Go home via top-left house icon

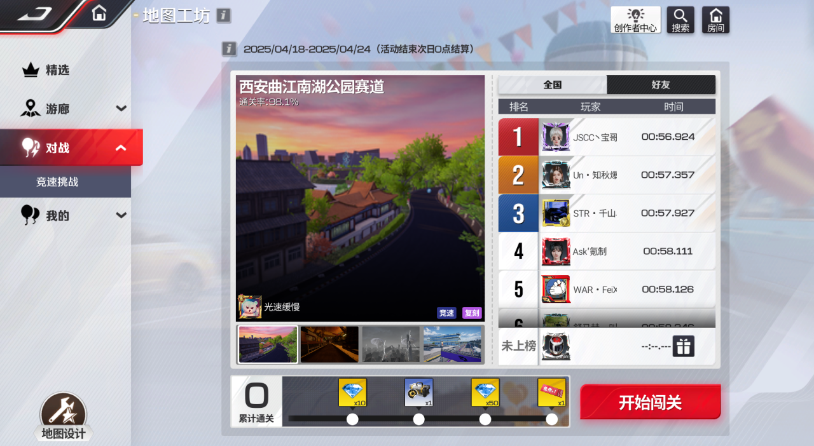99,13
